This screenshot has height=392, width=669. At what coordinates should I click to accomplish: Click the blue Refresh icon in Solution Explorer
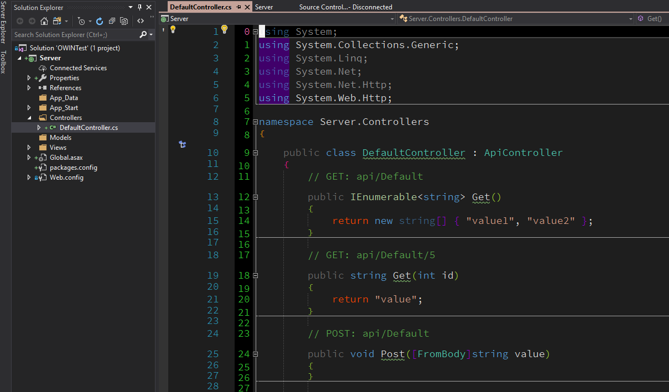100,21
